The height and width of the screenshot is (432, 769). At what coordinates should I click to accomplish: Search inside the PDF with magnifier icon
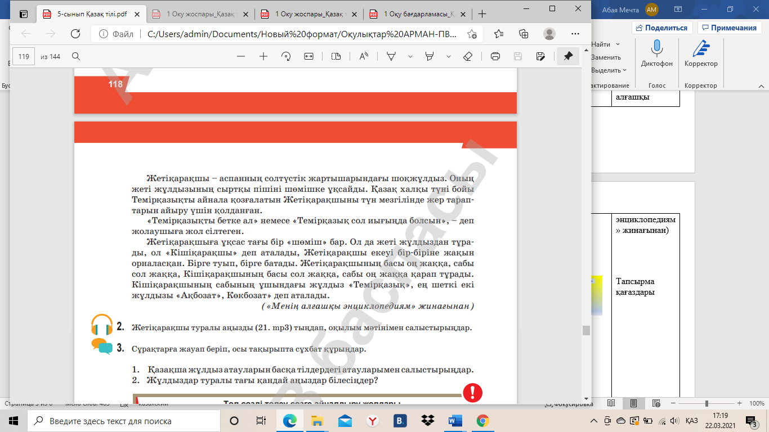[76, 56]
